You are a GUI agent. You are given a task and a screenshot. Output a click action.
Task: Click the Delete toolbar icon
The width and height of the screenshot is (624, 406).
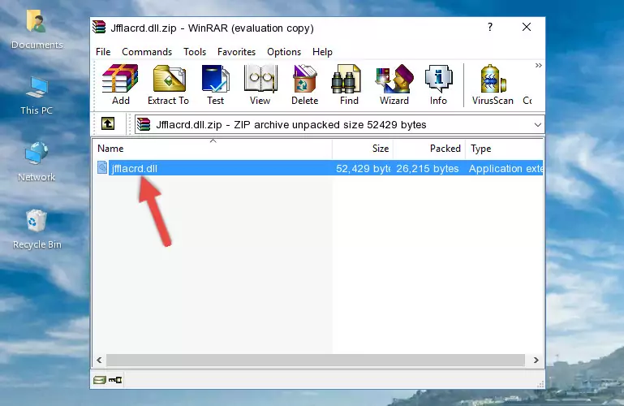305,84
